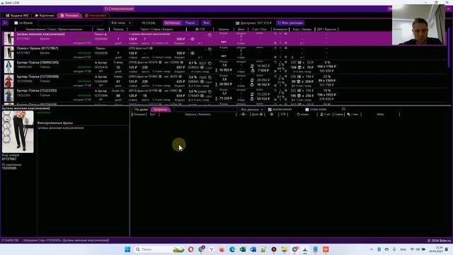Sort by the Ставка column header
This screenshot has height=255, width=453.
(x=338, y=115)
